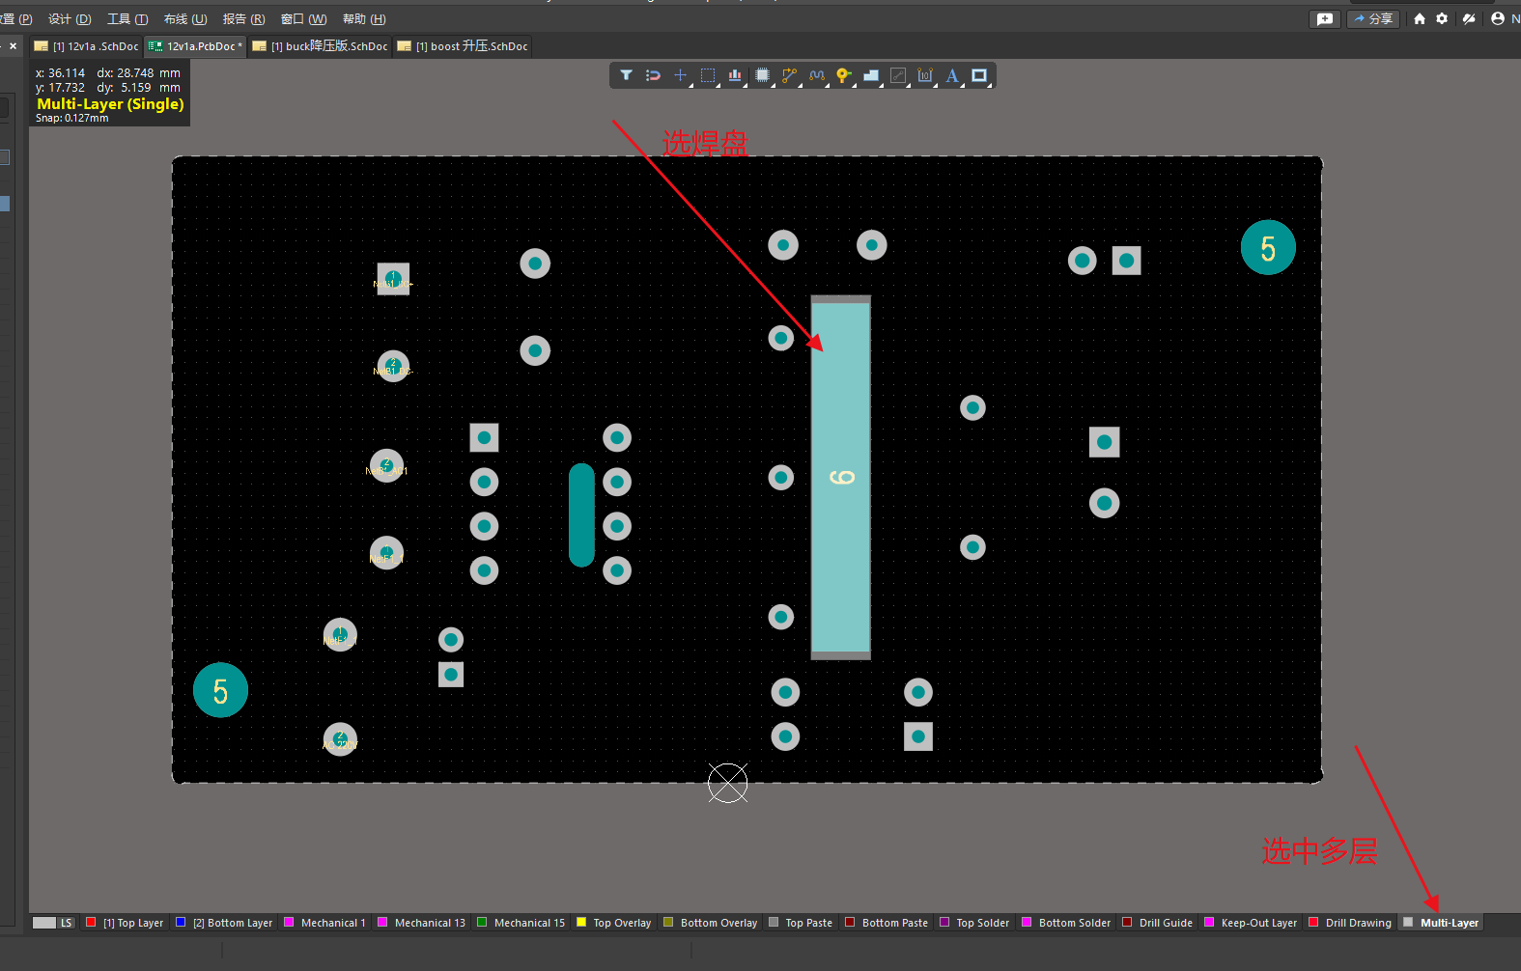Select the place via icon
The height and width of the screenshot is (971, 1521).
[x=843, y=75]
